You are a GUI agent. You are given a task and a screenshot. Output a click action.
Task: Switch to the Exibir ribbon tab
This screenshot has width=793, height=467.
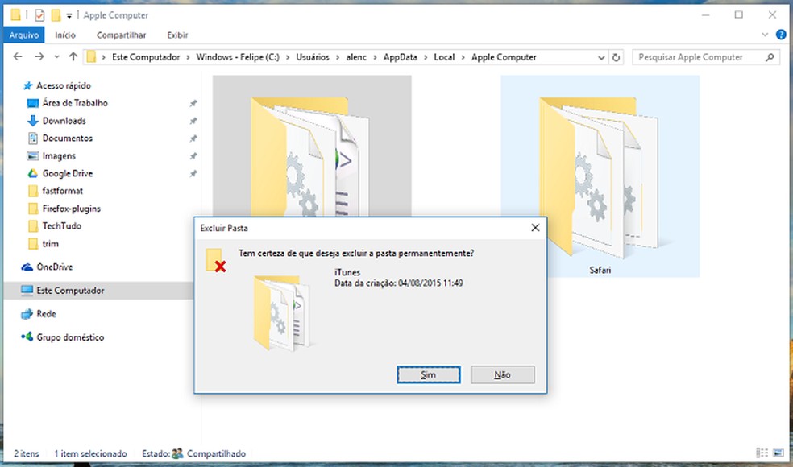(176, 35)
